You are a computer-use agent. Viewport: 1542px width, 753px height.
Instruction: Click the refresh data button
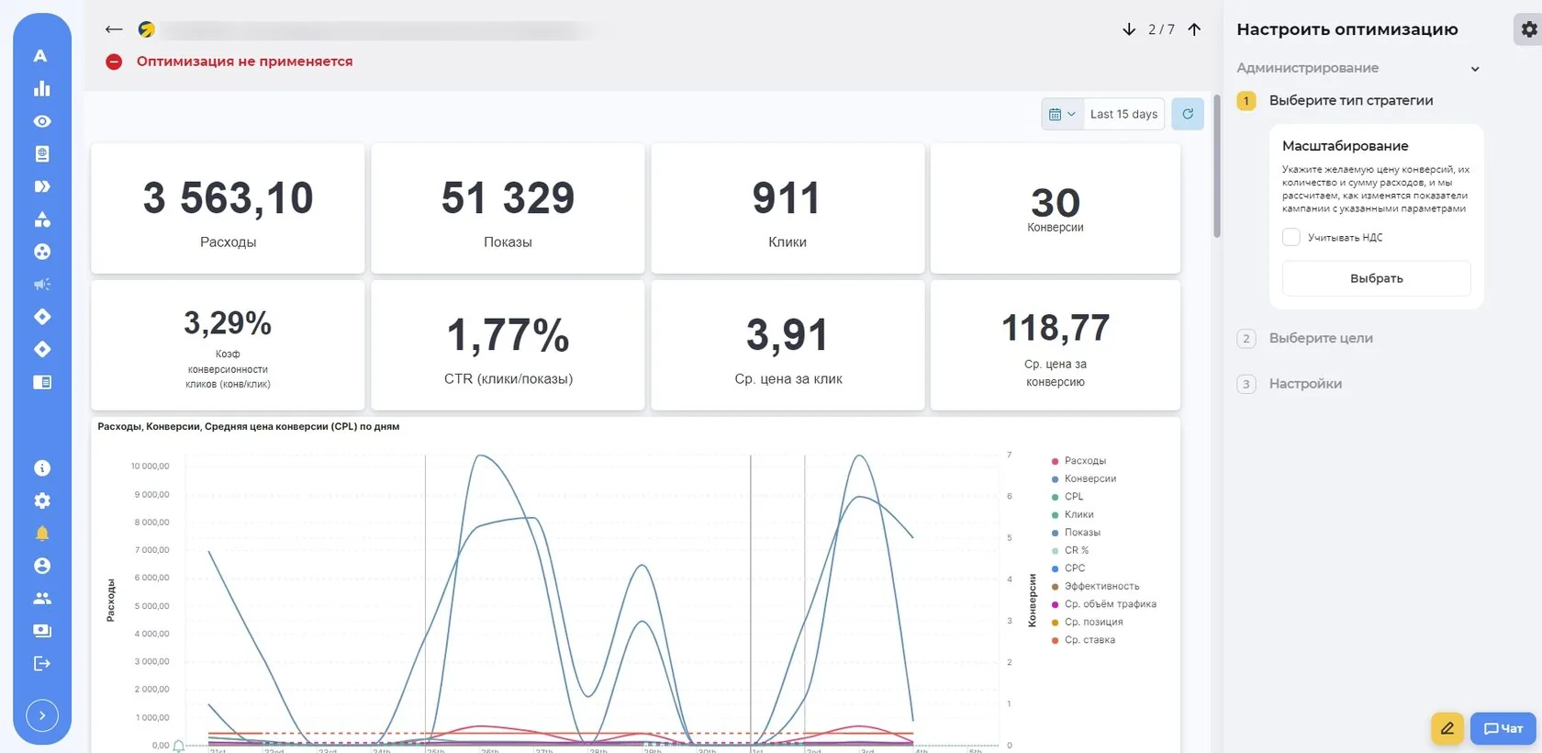pos(1188,114)
